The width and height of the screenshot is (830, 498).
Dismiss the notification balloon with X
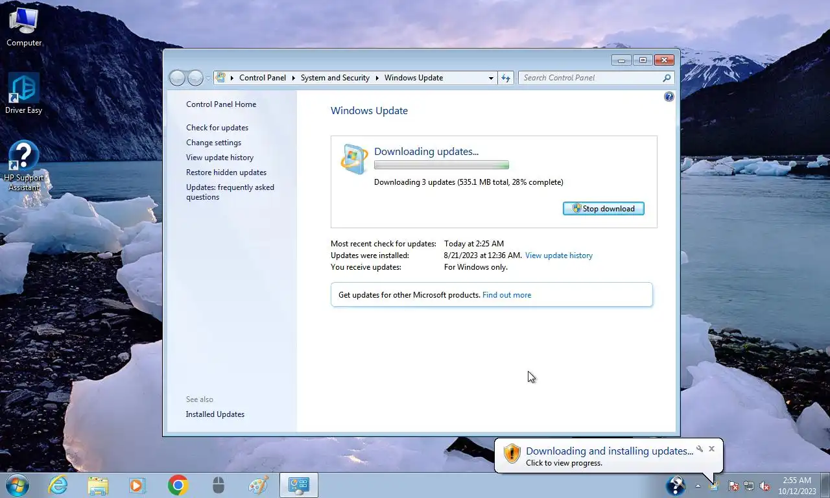pyautogui.click(x=712, y=449)
